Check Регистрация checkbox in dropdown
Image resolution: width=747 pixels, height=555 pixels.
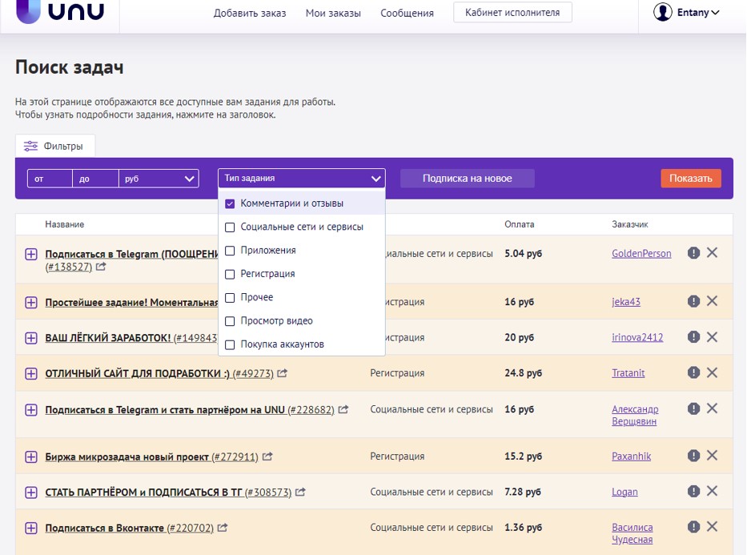tap(230, 274)
